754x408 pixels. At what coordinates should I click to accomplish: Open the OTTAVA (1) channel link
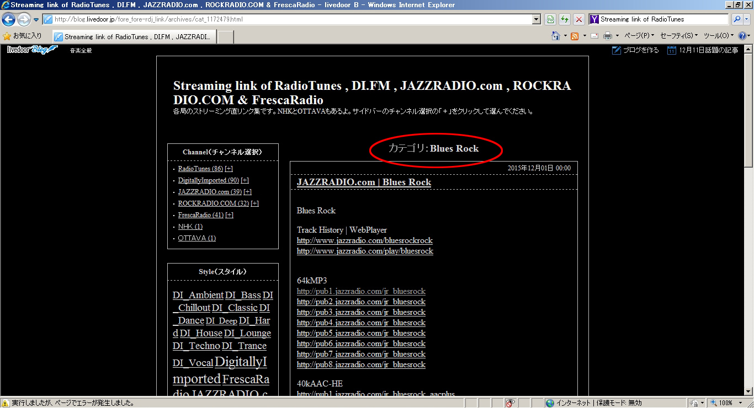[197, 238]
